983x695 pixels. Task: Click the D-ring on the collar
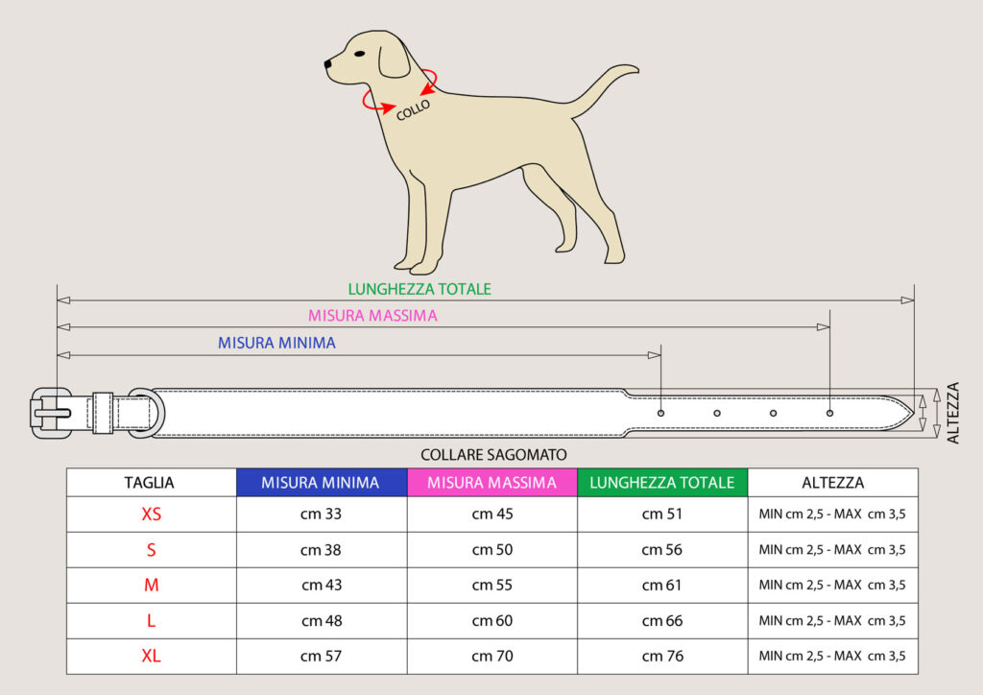click(x=144, y=413)
